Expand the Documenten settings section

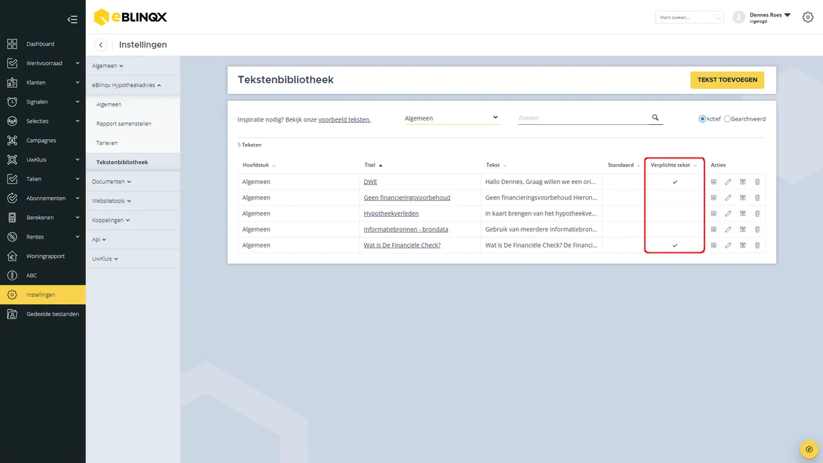[x=133, y=182]
